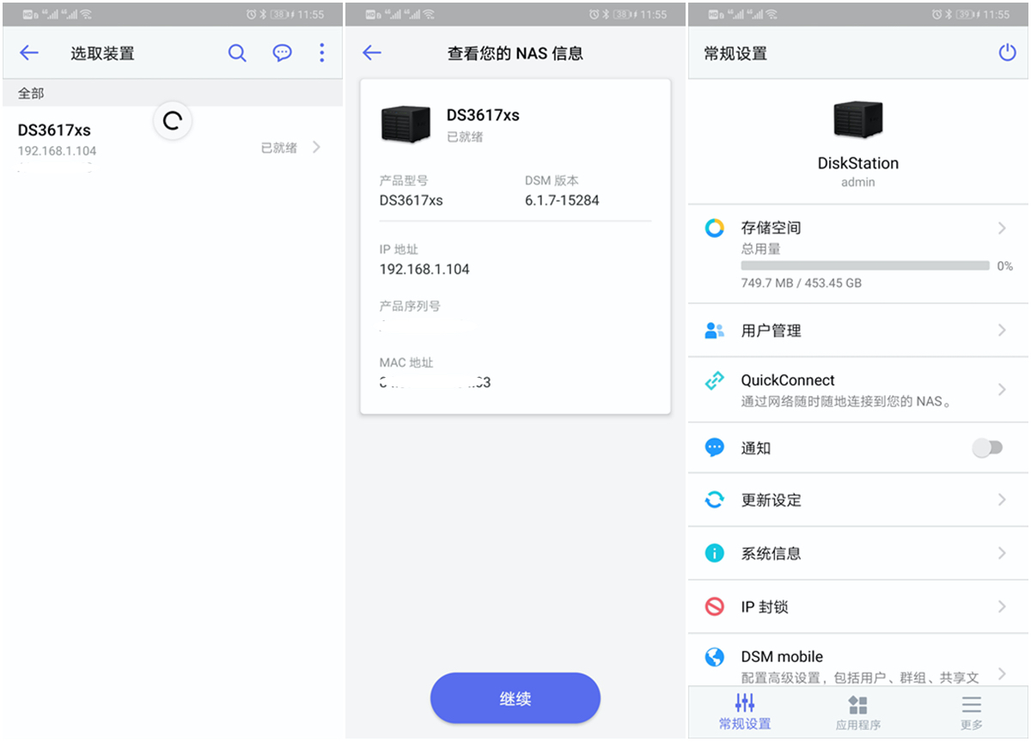This screenshot has width=1031, height=742.
Task: Expand the QuickConnect chevron
Action: pos(1002,390)
